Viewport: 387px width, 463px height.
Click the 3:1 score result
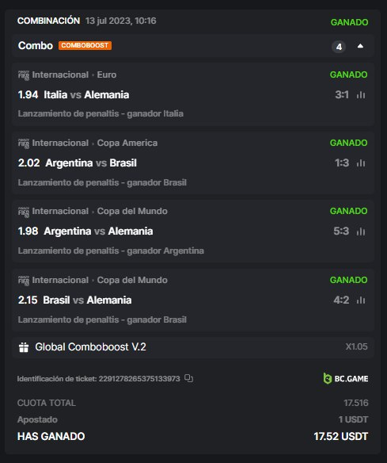point(342,95)
